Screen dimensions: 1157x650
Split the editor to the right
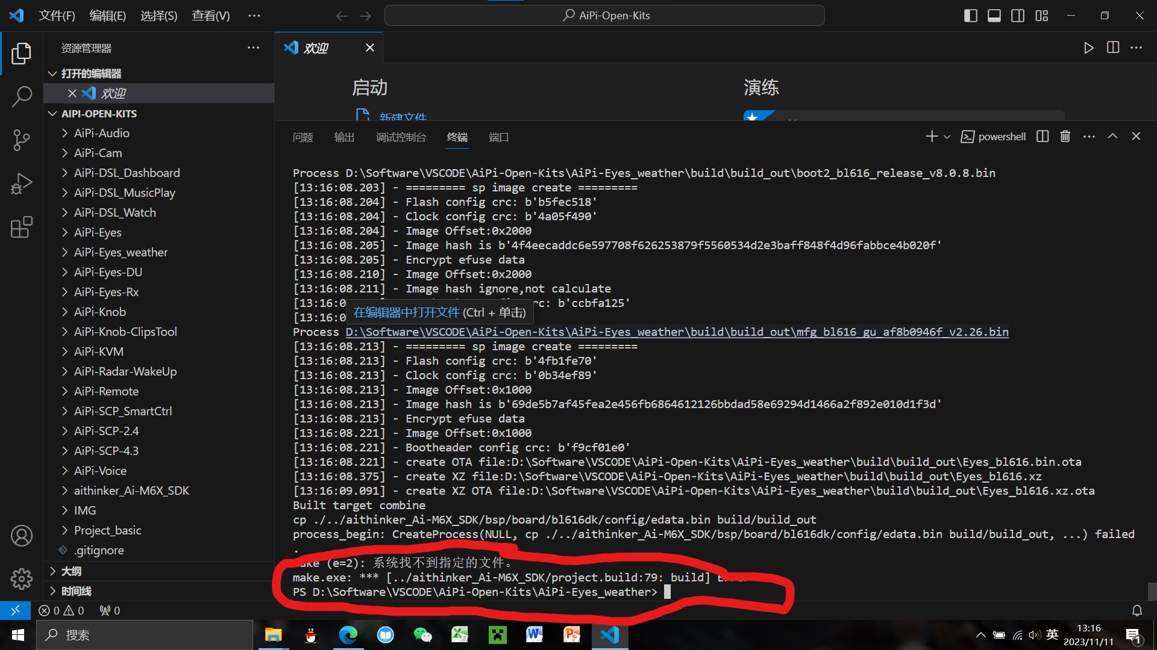click(x=1113, y=48)
